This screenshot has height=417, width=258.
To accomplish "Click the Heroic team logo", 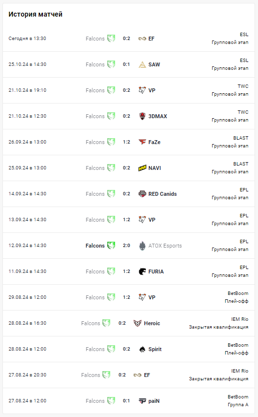I will coord(138,323).
